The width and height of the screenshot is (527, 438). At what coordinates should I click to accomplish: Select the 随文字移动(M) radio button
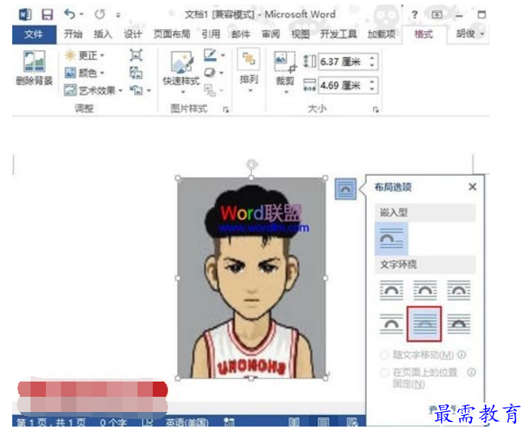(384, 355)
